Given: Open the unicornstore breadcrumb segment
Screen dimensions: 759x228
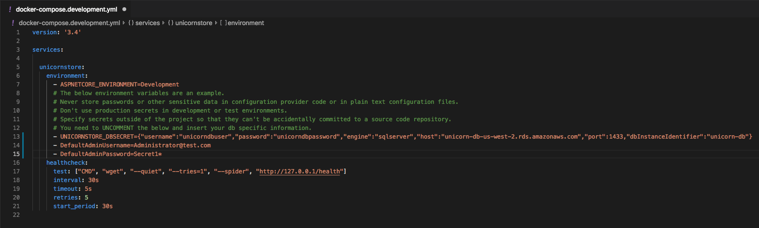Looking at the screenshot, I should click(x=193, y=23).
